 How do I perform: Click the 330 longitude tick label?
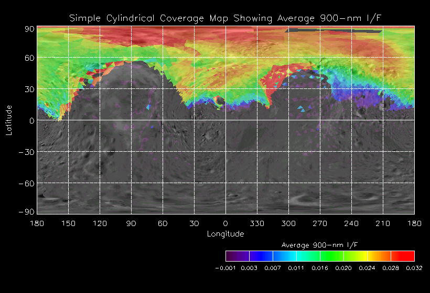pos(257,223)
